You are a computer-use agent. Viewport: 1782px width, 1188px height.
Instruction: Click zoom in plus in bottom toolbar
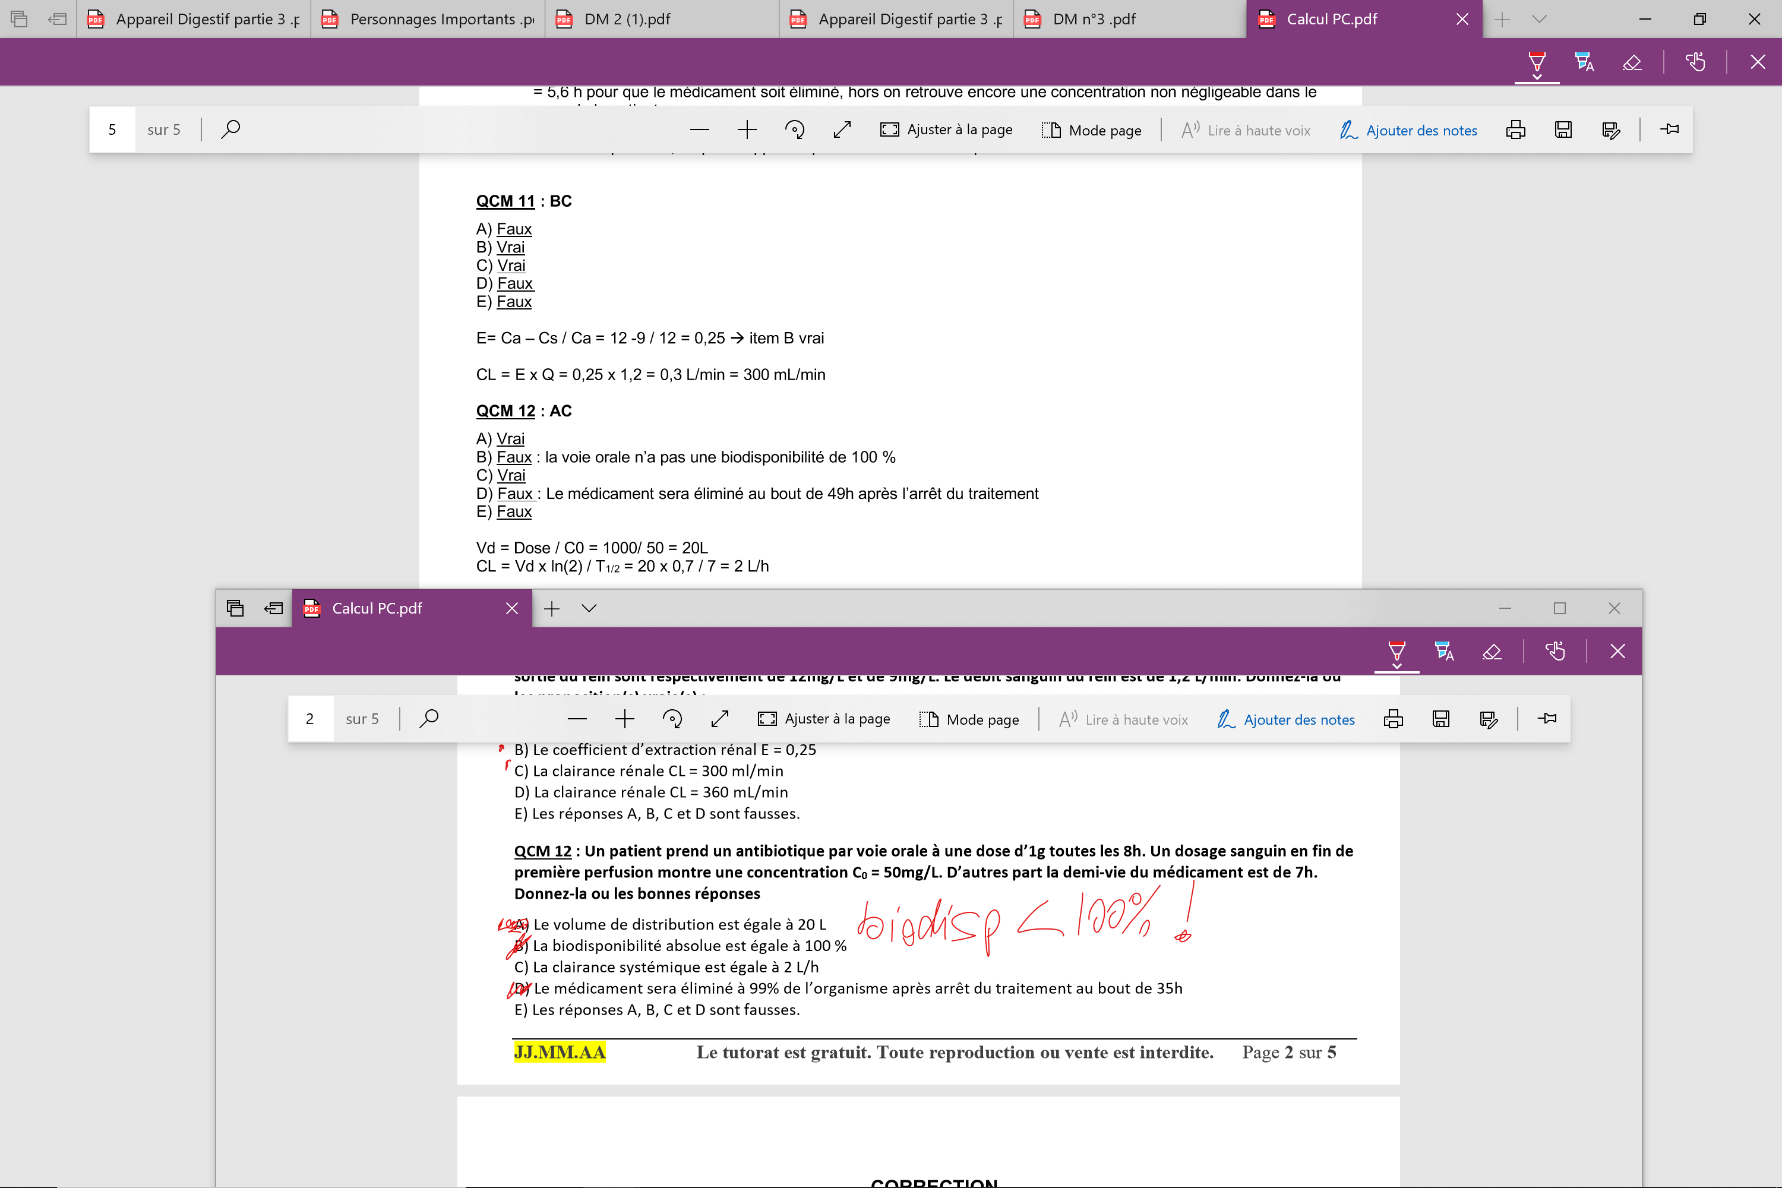click(624, 719)
